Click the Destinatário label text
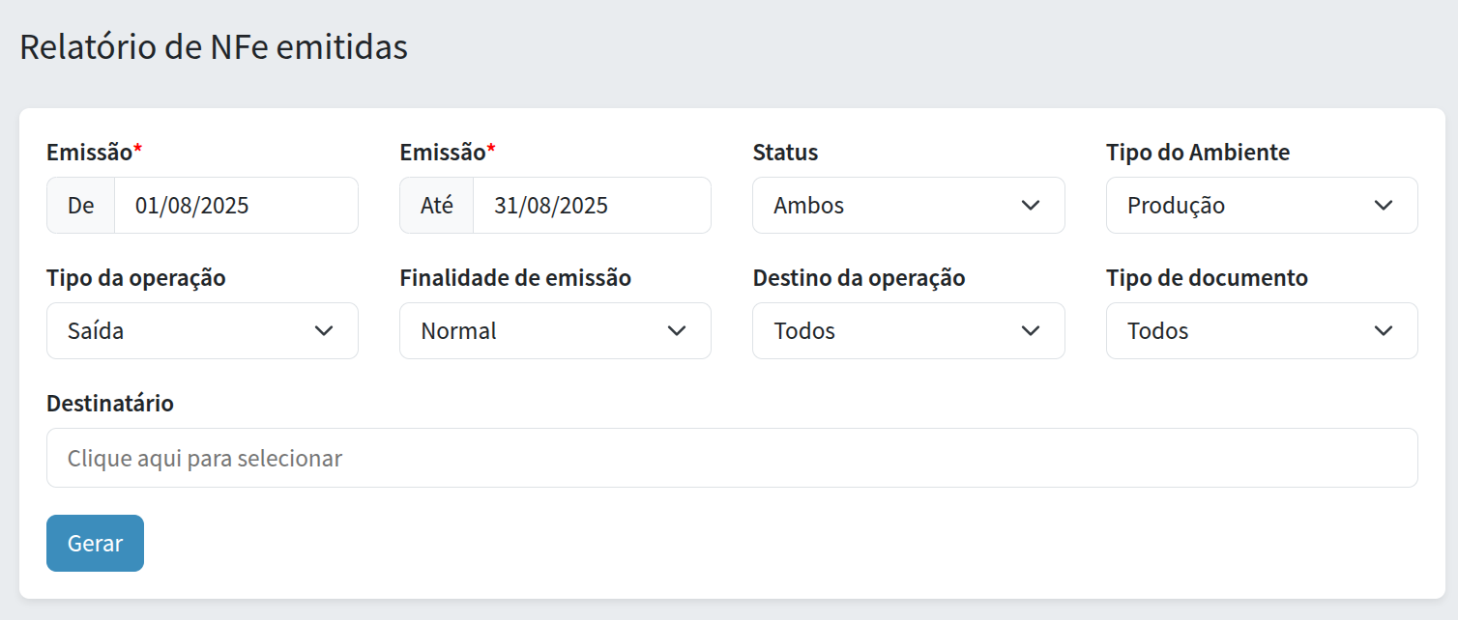 coord(110,404)
